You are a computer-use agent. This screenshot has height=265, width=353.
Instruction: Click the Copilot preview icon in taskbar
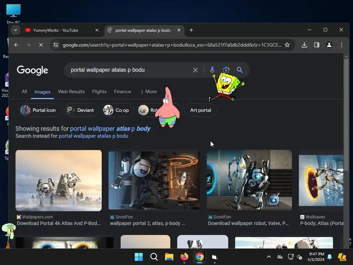(342, 257)
